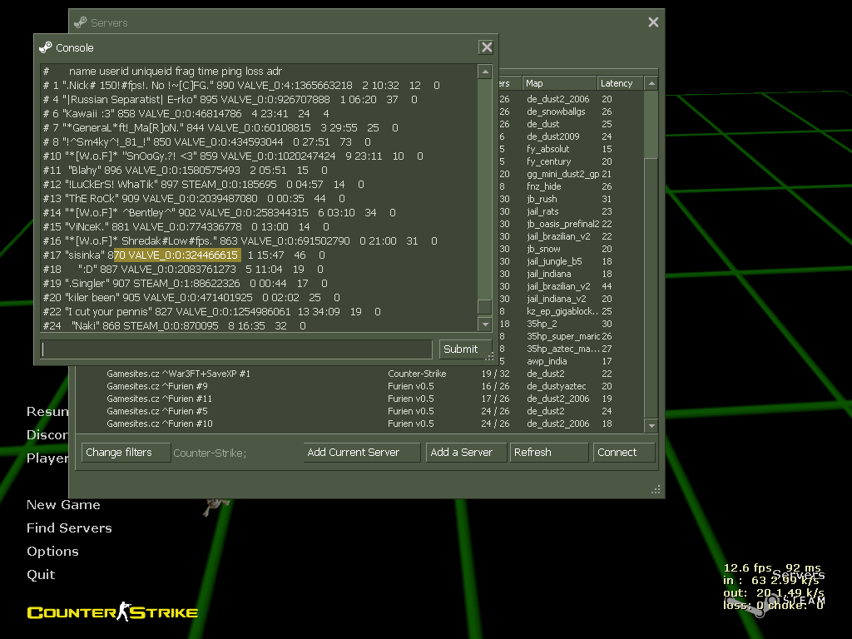This screenshot has height=639, width=852.
Task: Select the jail_jungle_b5 map row
Action: coord(571,262)
